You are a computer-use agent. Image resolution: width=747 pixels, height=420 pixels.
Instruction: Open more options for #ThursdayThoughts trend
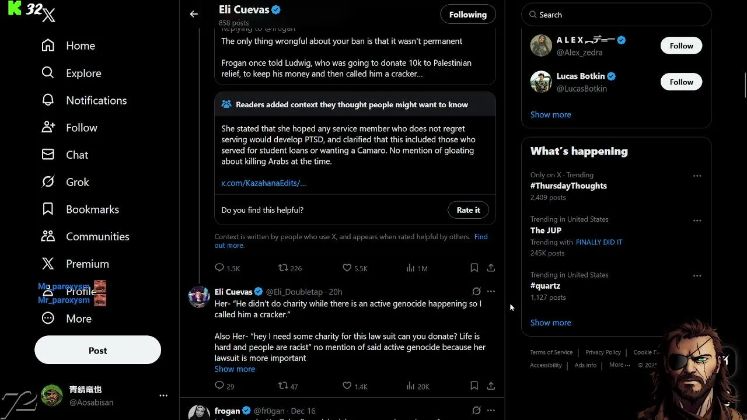(x=697, y=176)
